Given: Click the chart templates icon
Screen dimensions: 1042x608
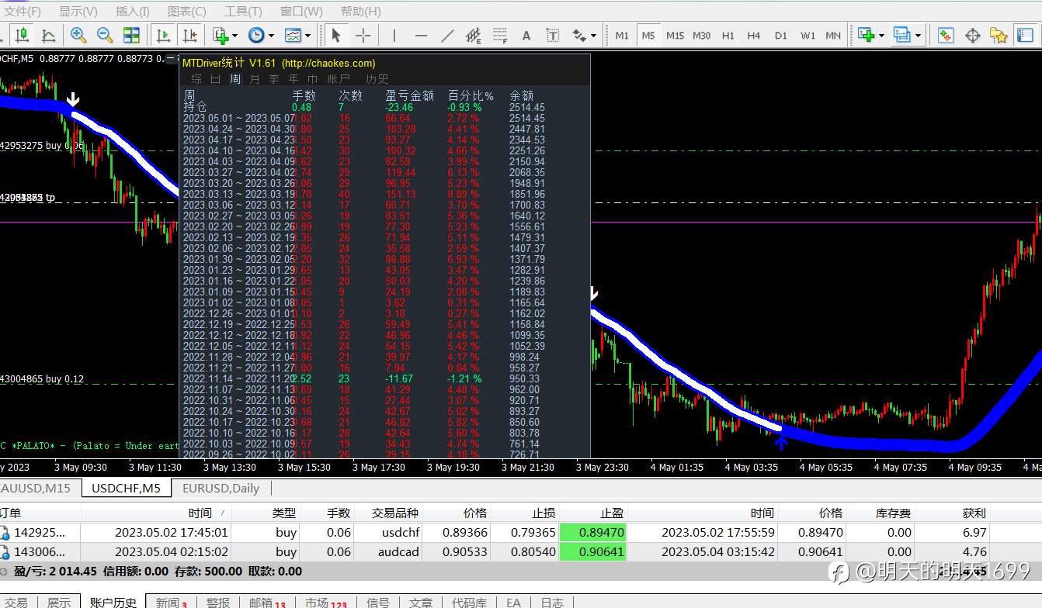Looking at the screenshot, I should click(293, 35).
